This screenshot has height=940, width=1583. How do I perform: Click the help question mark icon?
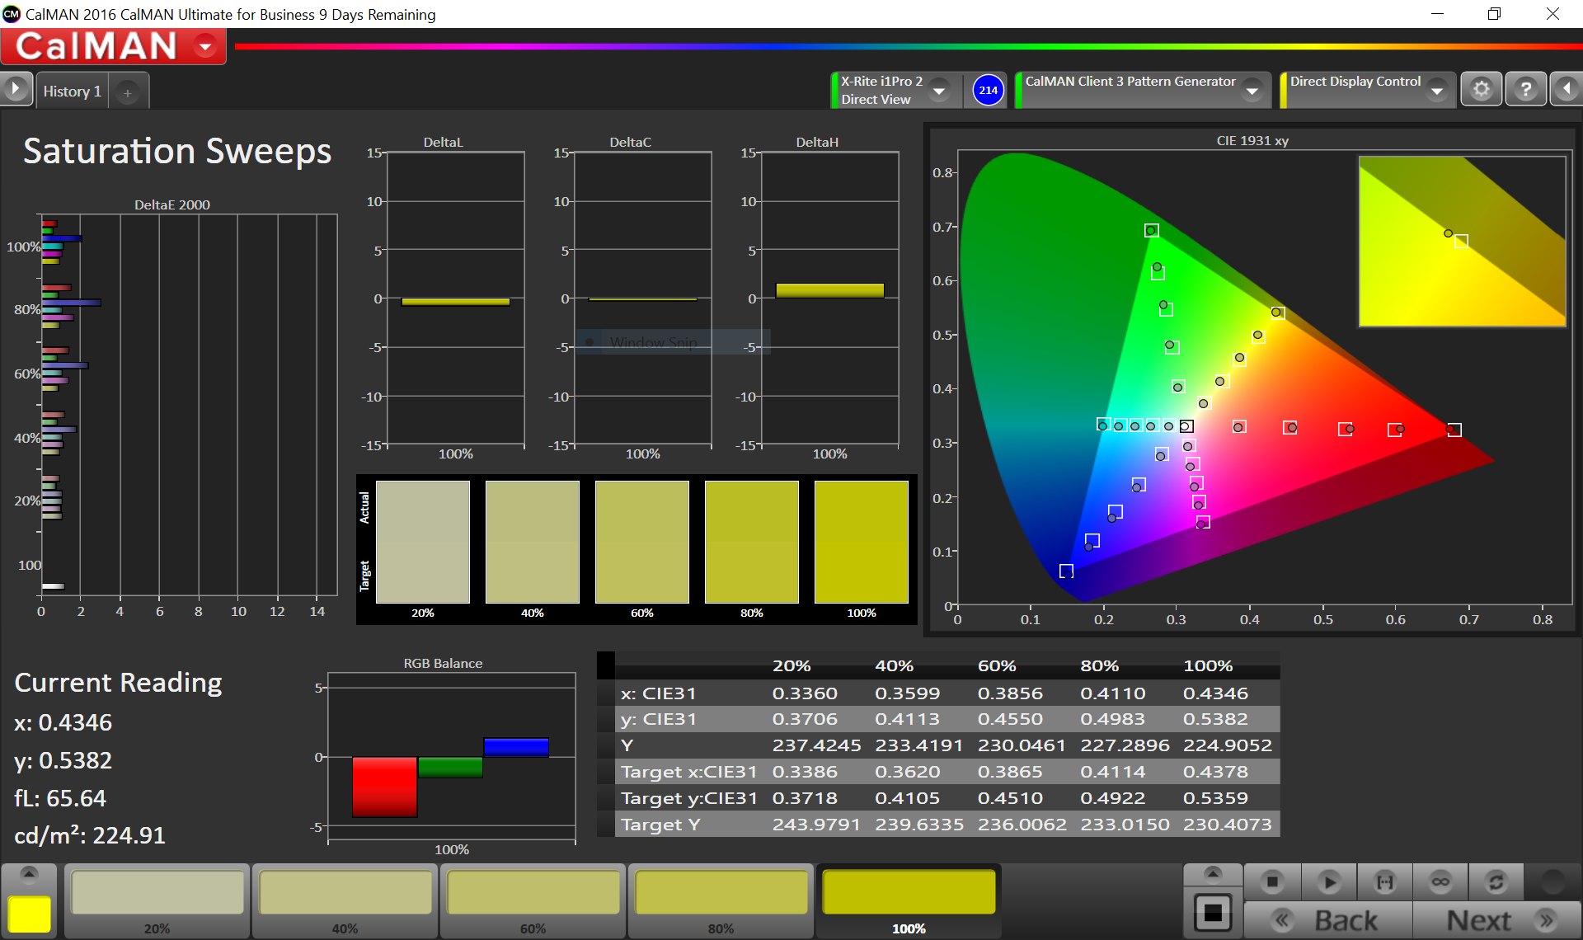click(1525, 89)
